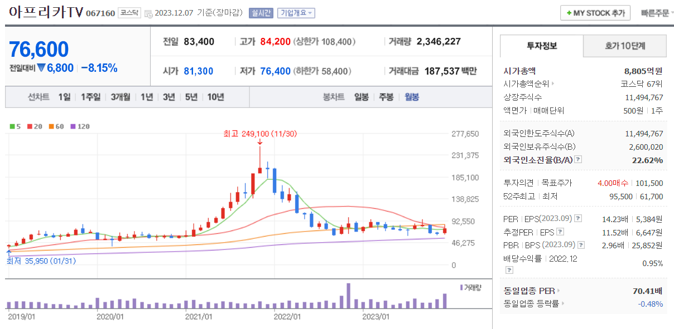
Task: Click the MY STOCK 추가 button
Action: point(595,13)
